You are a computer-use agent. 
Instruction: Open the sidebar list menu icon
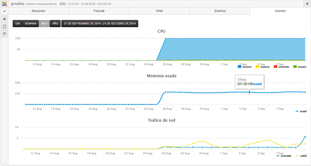click(x=4, y=19)
